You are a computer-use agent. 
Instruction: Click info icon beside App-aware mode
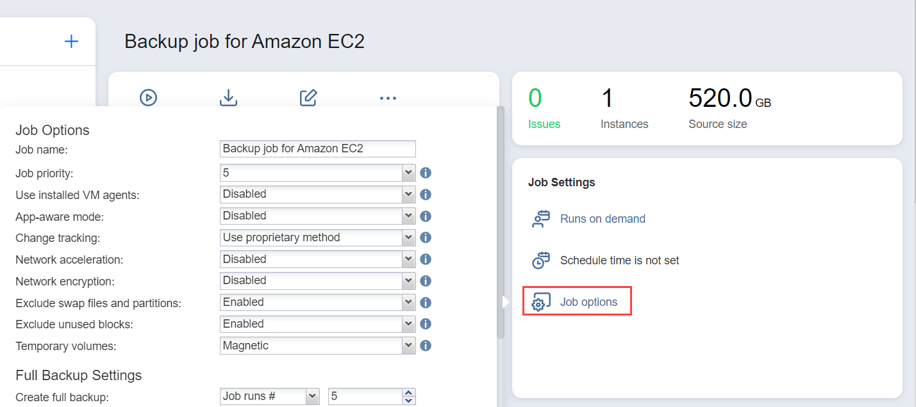click(x=425, y=216)
